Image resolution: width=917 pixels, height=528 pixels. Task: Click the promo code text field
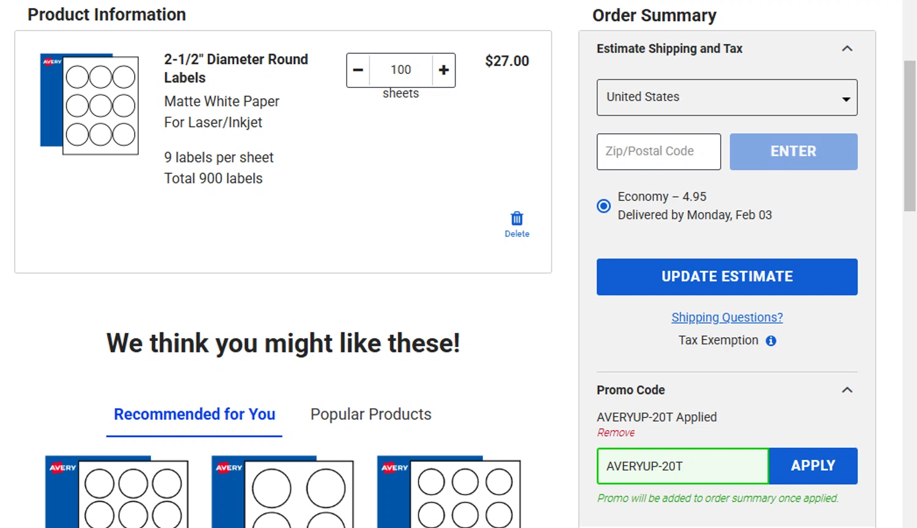click(x=682, y=466)
